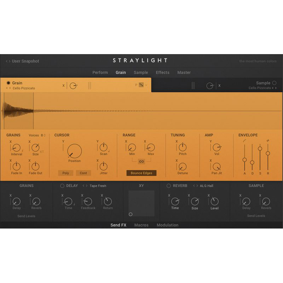This screenshot has height=283, width=283.
Task: Click the Sample send Reverb knob
Action: [x=266, y=202]
